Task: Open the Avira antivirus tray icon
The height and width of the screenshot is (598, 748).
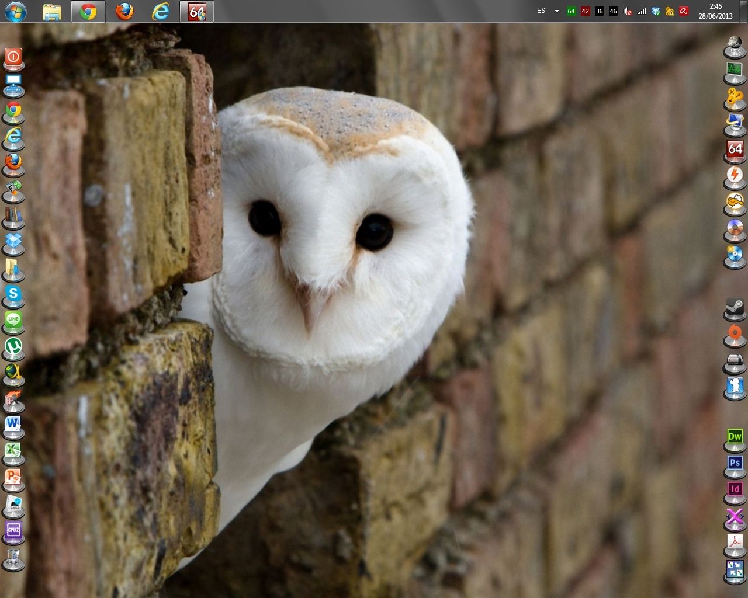Action: (684, 11)
